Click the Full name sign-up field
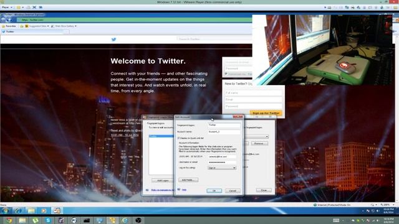The image size is (399, 224). click(x=254, y=93)
